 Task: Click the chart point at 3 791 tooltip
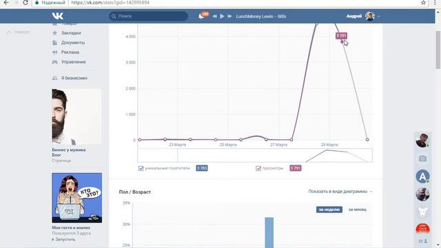click(342, 42)
